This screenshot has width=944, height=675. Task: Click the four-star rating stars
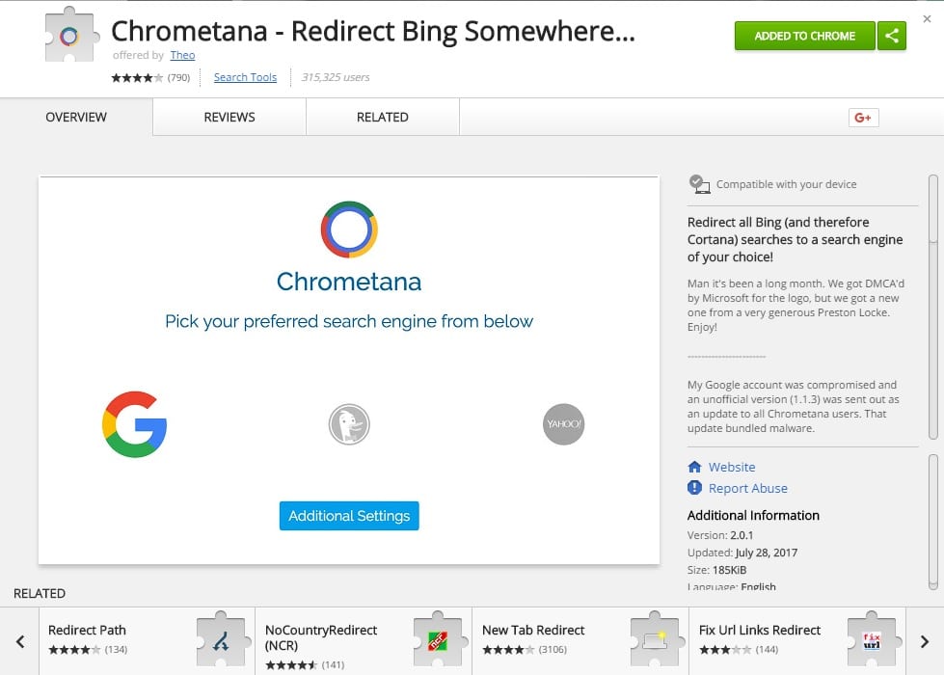[137, 78]
